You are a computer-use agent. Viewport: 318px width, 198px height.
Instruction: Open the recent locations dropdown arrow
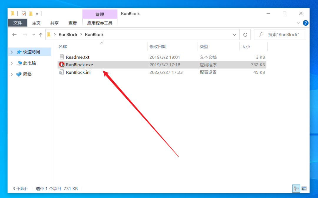pos(34,35)
